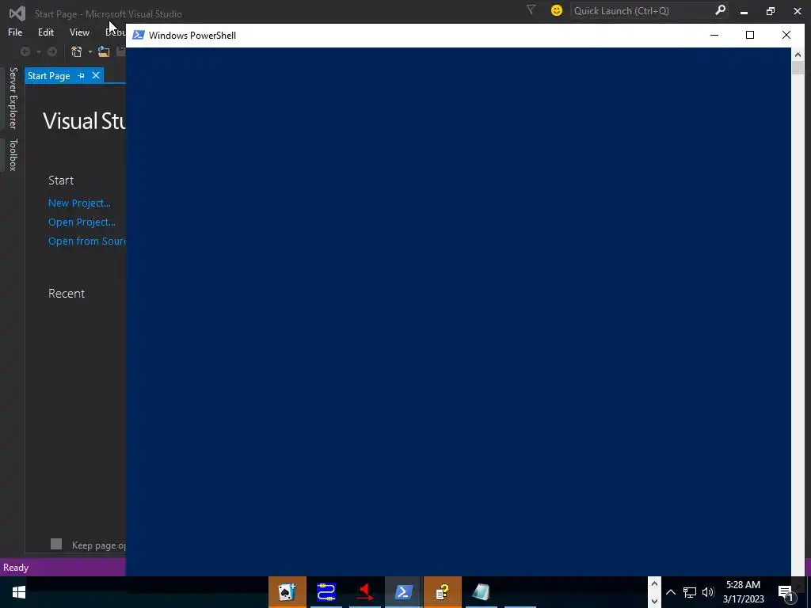Switch to PowerShell via taskbar icon
Screen dimensions: 811x608
coord(403,592)
